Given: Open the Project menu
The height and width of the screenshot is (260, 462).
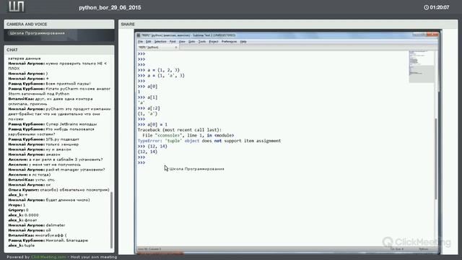Looking at the screenshot, I should [x=214, y=42].
